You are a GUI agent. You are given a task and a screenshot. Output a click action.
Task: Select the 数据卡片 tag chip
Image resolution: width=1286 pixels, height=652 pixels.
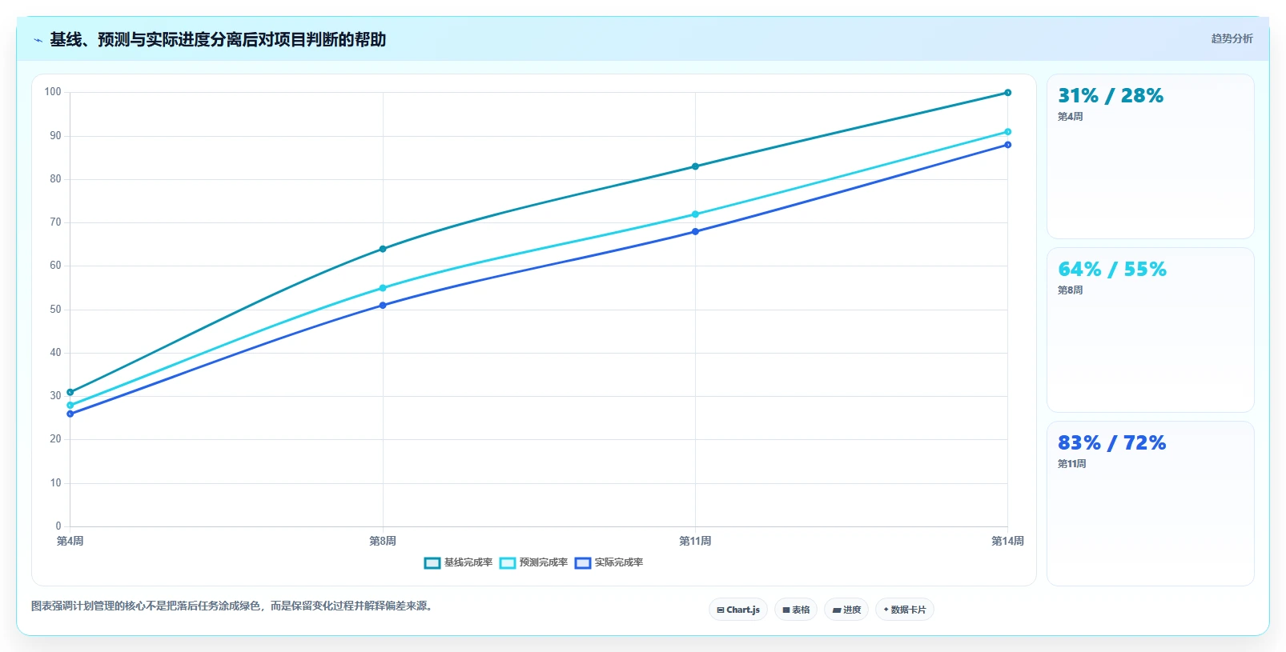point(905,610)
